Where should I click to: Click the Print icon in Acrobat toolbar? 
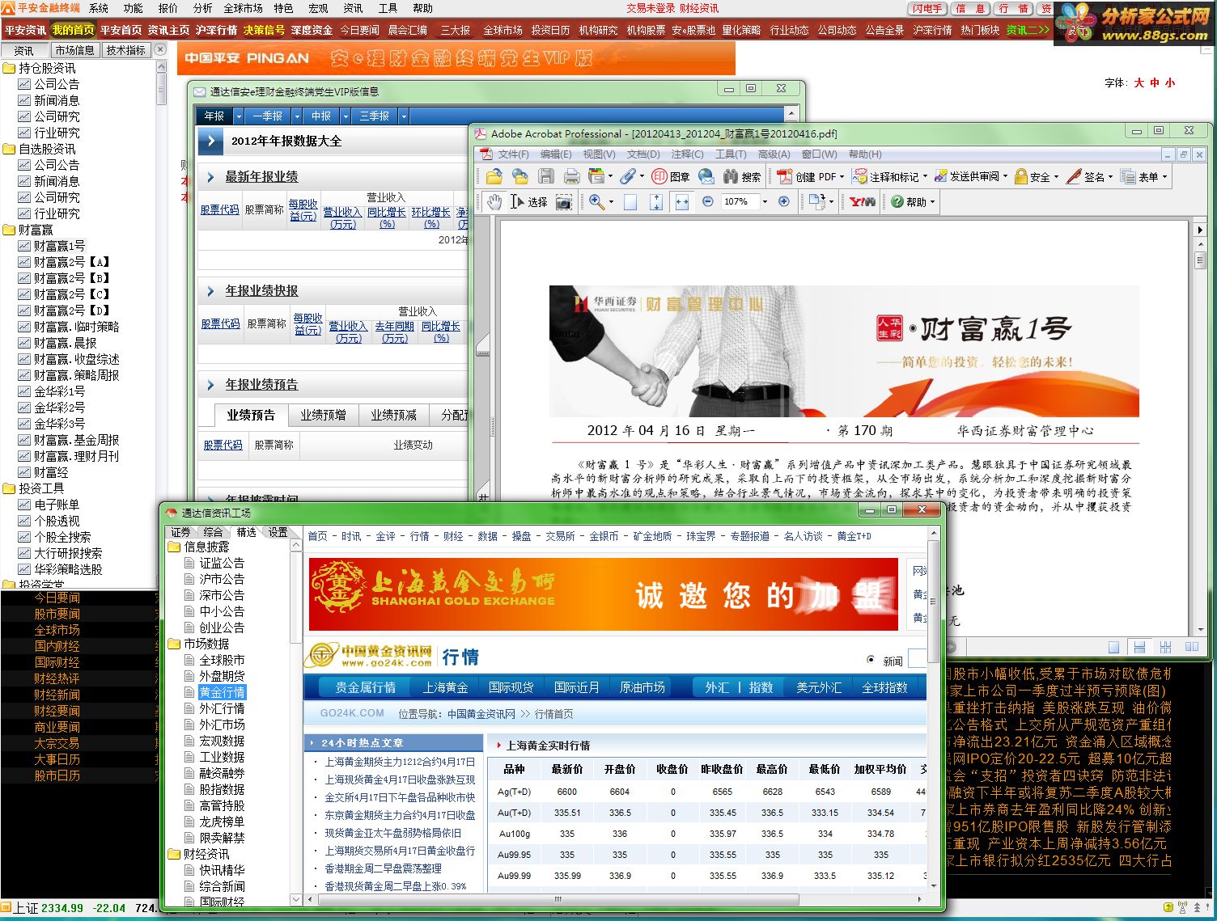(572, 176)
